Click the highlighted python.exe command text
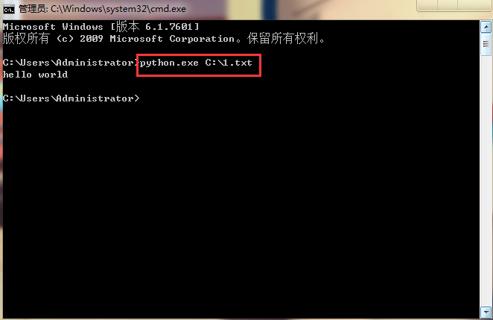493x320 pixels. 169,63
